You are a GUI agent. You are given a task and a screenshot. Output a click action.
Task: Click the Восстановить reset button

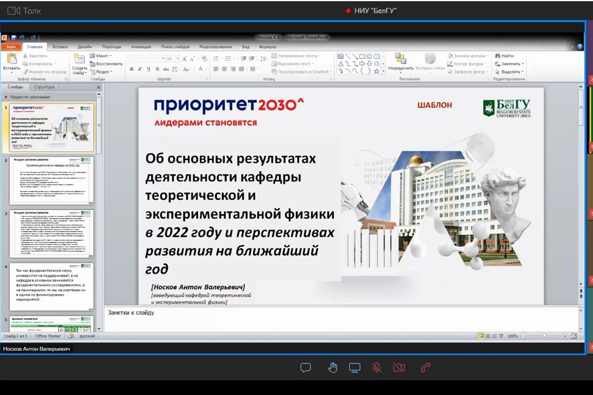coord(107,63)
